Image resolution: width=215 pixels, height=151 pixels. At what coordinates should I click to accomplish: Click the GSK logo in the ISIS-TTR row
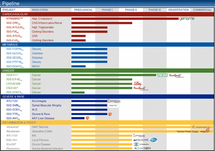(x=110, y=114)
